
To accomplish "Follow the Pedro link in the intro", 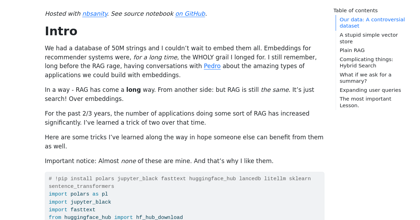I will click(x=212, y=66).
